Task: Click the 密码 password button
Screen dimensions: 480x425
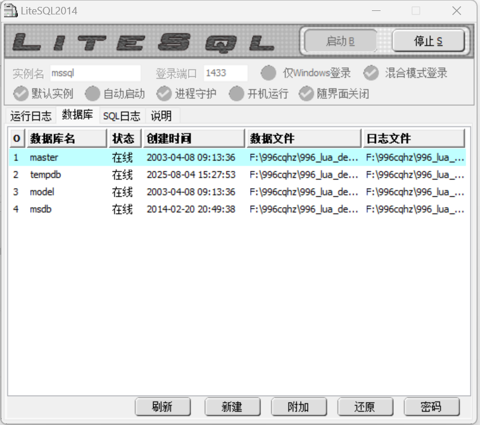Action: pyautogui.click(x=432, y=407)
